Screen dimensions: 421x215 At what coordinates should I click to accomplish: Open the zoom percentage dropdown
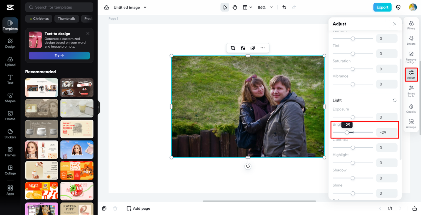[x=265, y=7]
